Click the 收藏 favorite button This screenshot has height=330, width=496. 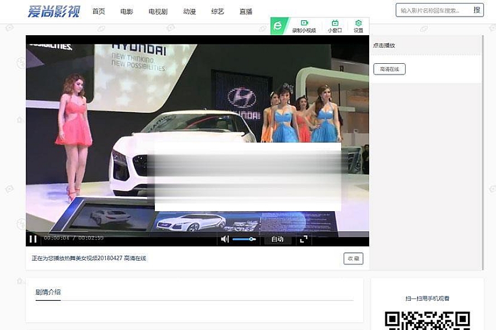[353, 258]
